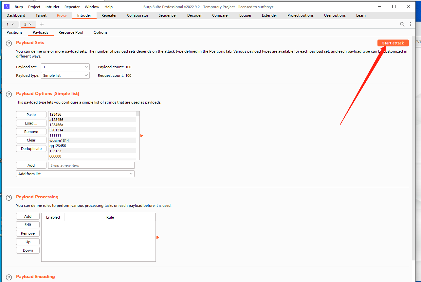Open the Payload set dropdown
421x282 pixels.
65,67
